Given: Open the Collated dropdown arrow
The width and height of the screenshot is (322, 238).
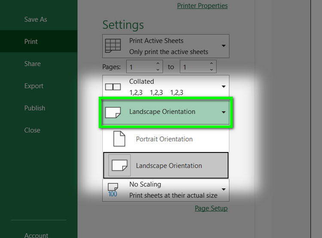Looking at the screenshot, I should [223, 87].
